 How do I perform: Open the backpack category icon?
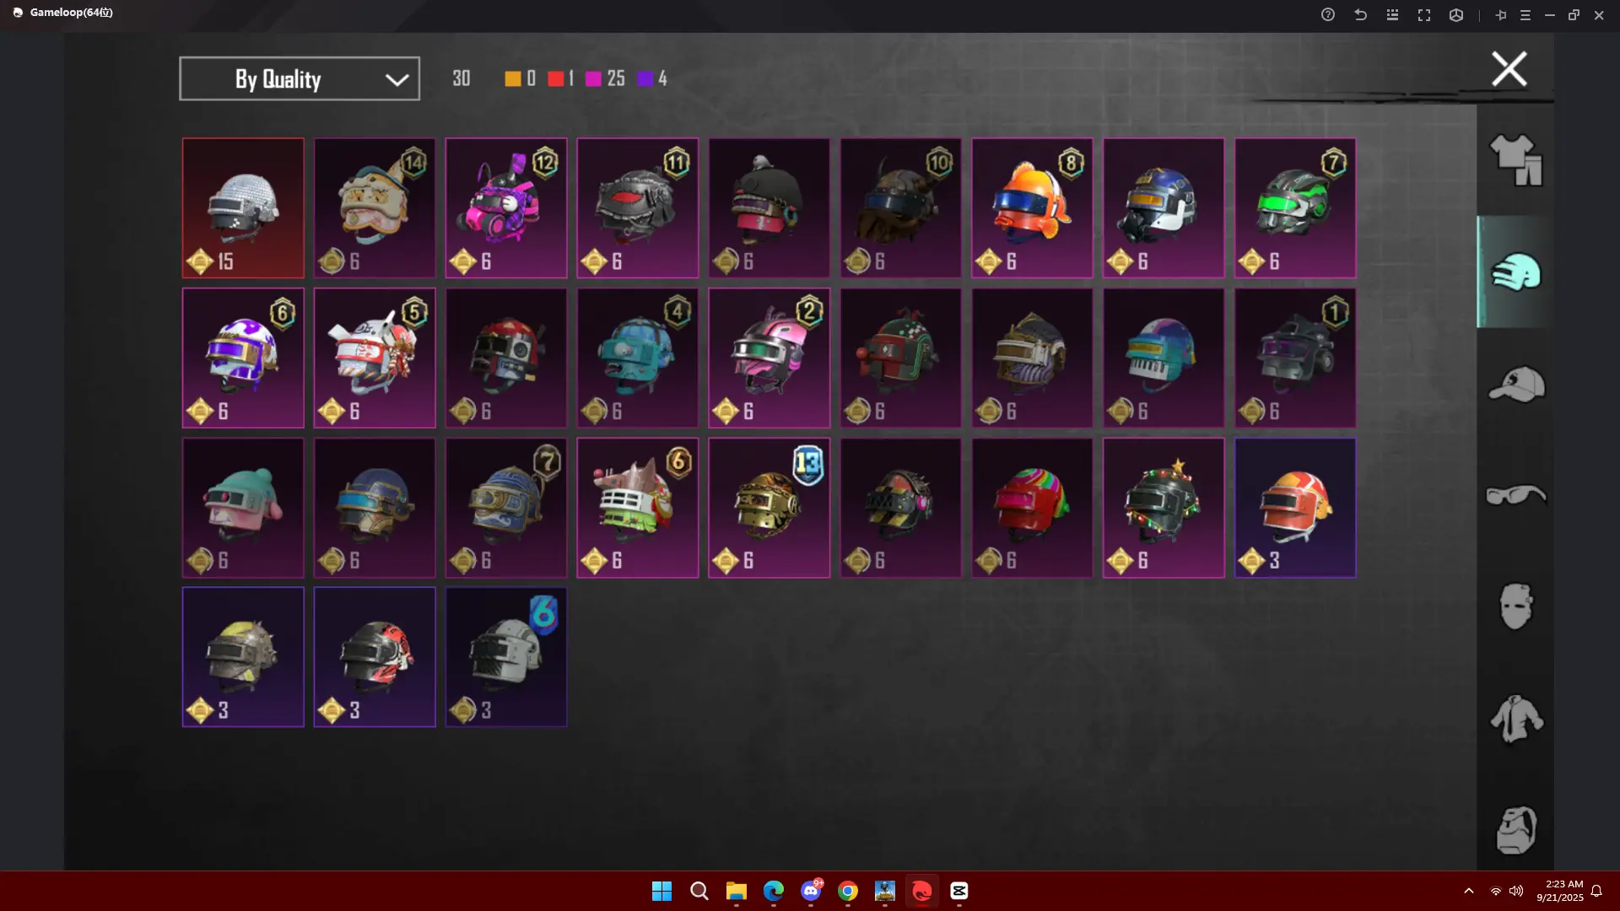coord(1515,830)
